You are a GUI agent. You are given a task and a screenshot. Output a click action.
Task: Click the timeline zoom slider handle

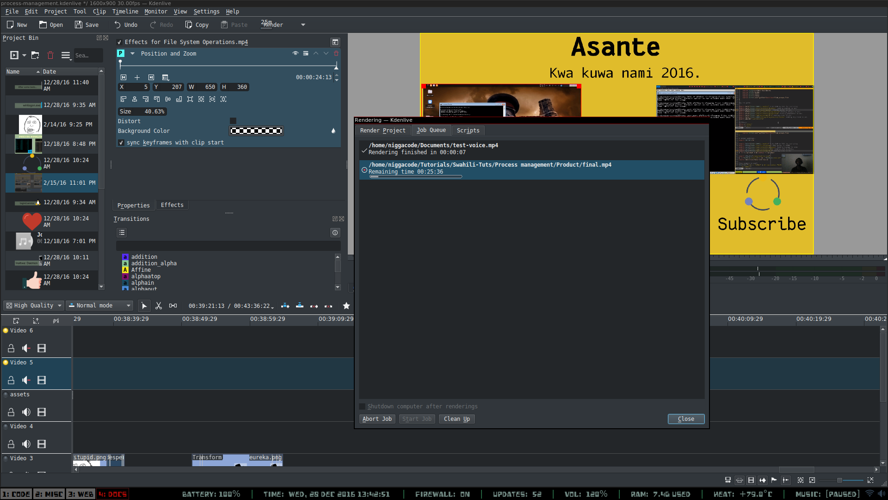pyautogui.click(x=839, y=480)
